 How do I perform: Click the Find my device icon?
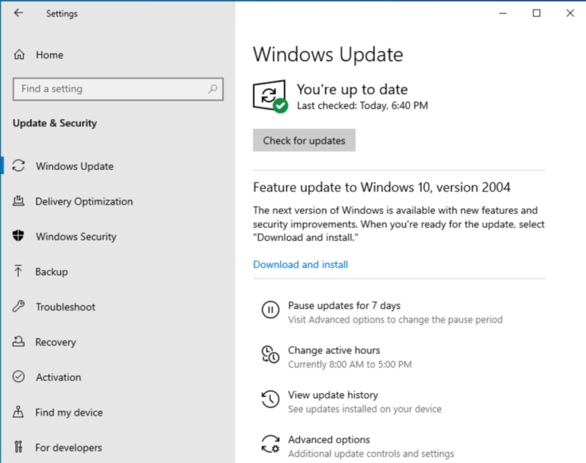(18, 412)
